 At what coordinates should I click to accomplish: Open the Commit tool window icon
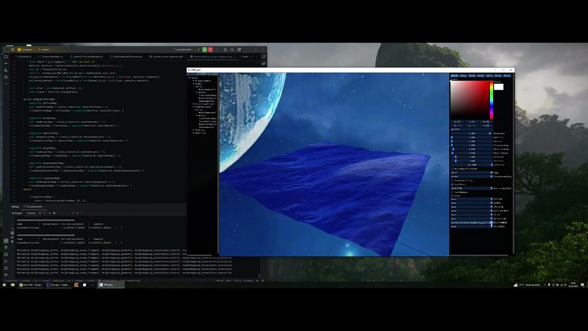tap(6, 63)
